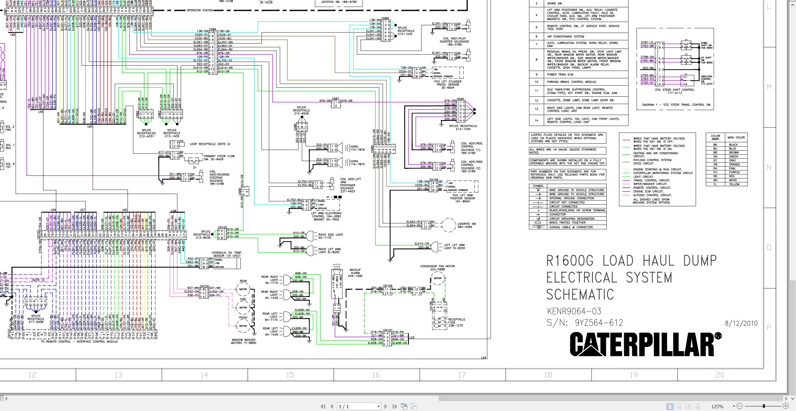Click the LOOP RECEPTACLE (NOTE A) label
This screenshot has height=411, width=796.
(210, 144)
